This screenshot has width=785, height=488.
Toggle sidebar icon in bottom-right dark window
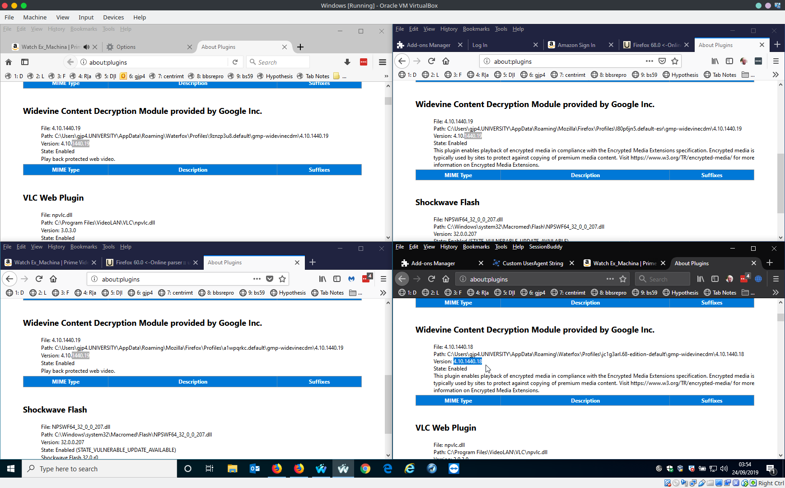tap(715, 279)
